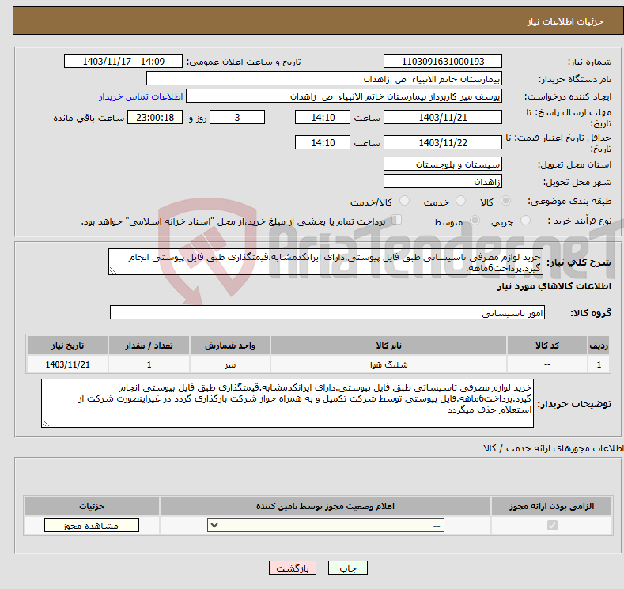Click the price validity time field
The width and height of the screenshot is (624, 589).
point(323,142)
